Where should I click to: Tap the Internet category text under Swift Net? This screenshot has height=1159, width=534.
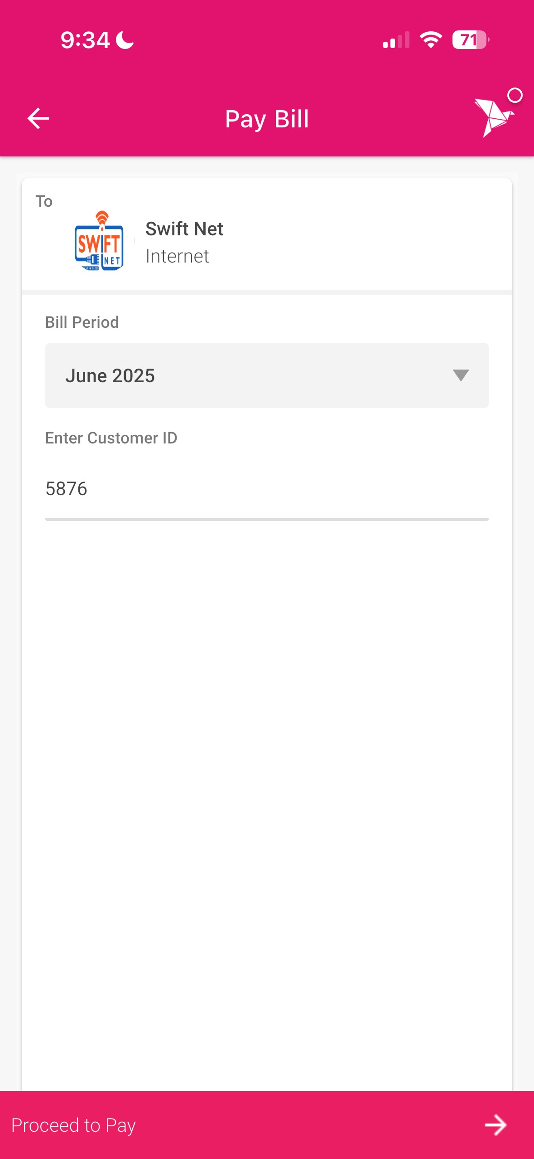(177, 257)
